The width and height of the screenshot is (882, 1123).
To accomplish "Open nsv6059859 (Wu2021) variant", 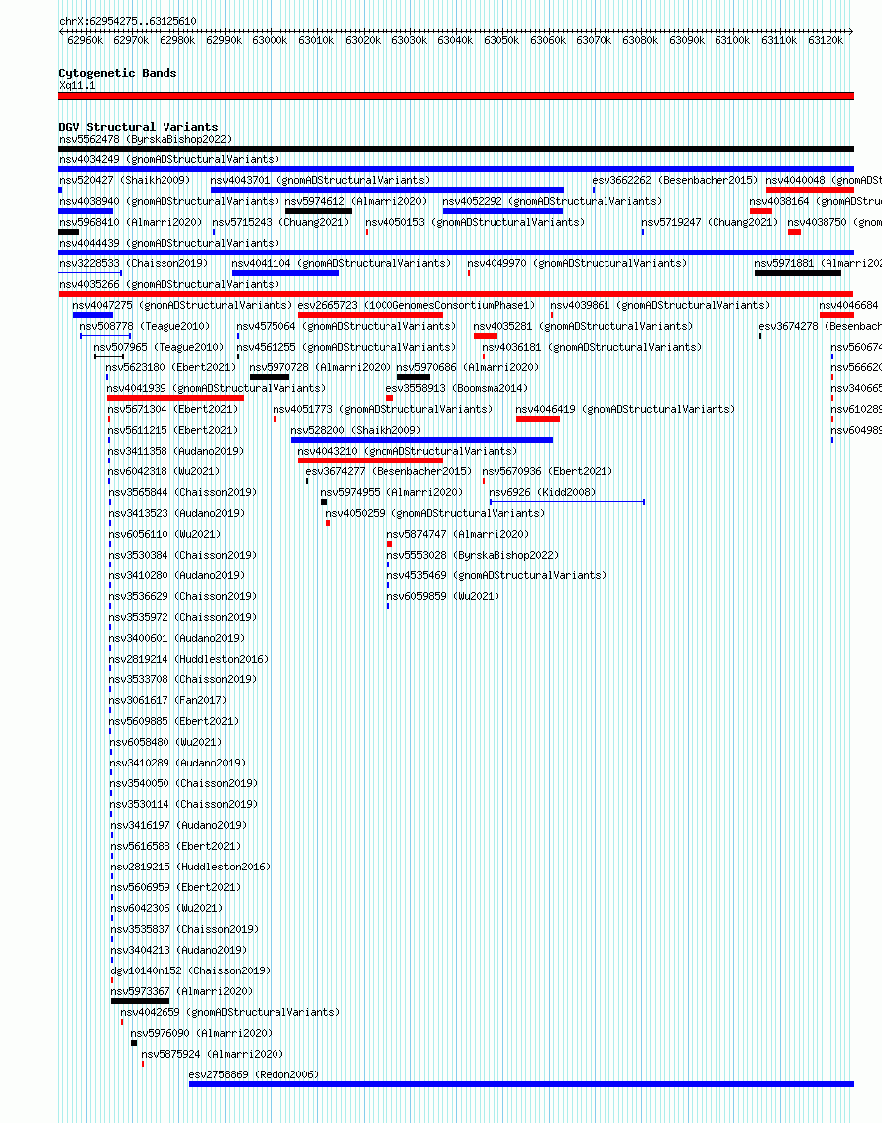I will coord(444,596).
